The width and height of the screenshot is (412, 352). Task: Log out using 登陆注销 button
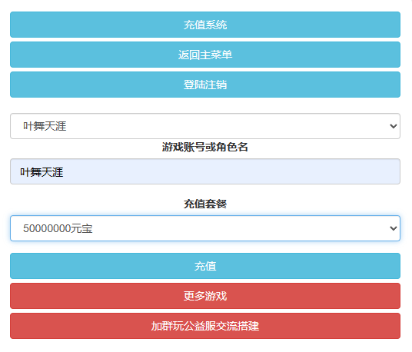point(205,85)
